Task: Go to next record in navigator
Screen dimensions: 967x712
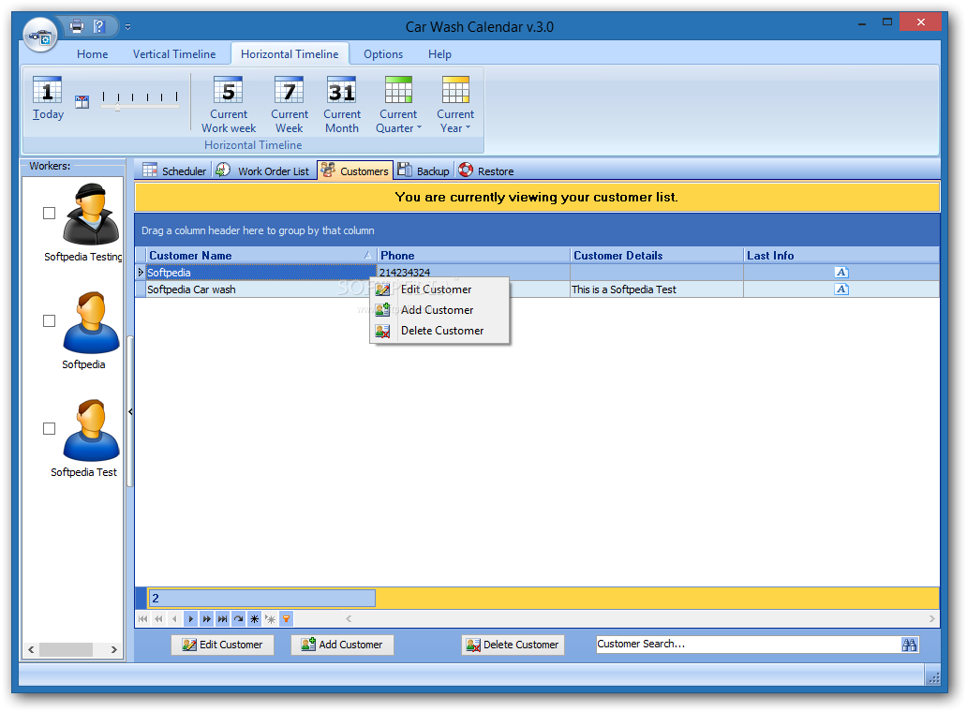Action: (190, 619)
